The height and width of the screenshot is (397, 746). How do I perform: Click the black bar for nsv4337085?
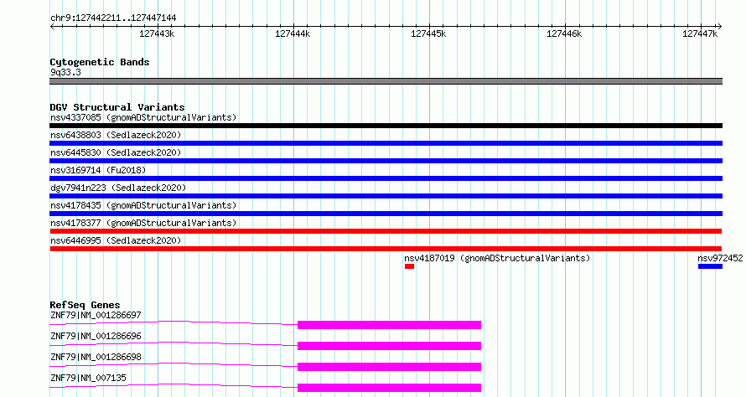(386, 126)
